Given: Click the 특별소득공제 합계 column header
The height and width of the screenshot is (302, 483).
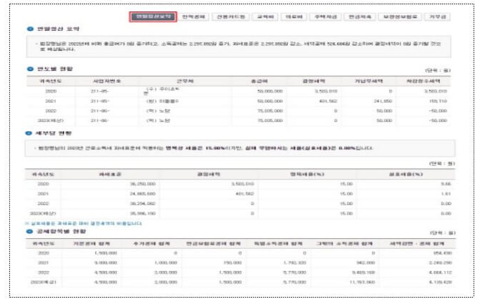Looking at the screenshot, I should (278, 244).
